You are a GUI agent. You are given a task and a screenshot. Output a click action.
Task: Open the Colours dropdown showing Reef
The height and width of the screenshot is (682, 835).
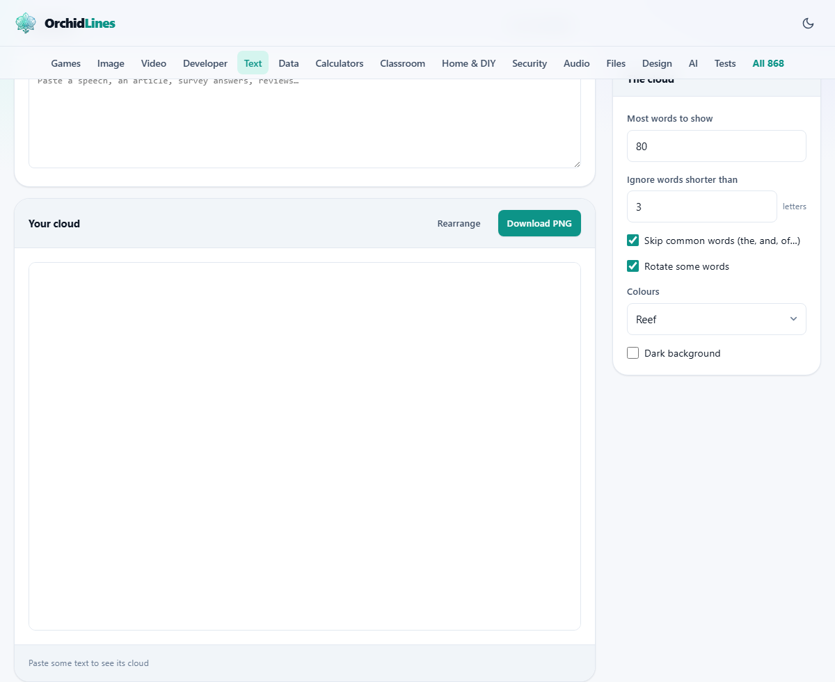tap(717, 319)
